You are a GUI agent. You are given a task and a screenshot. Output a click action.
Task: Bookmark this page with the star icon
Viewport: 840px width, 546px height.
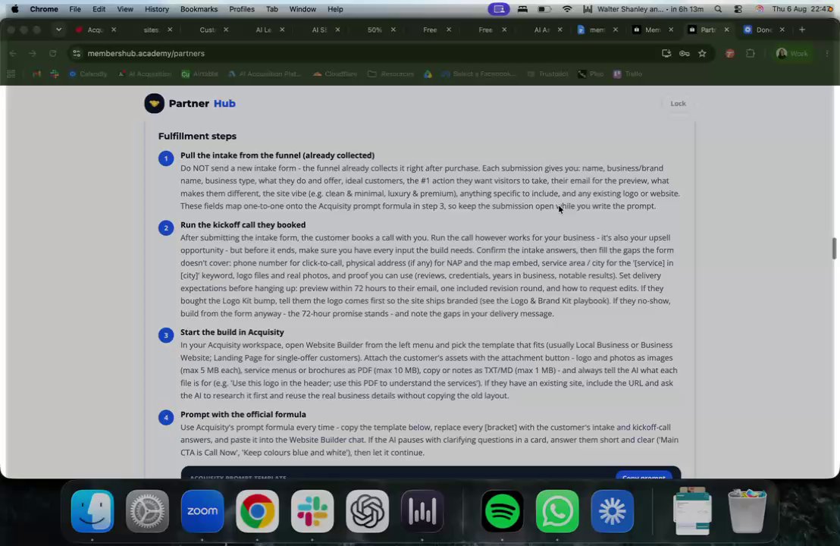click(702, 53)
